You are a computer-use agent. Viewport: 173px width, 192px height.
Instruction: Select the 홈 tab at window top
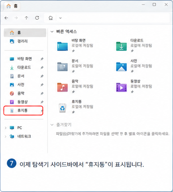pyautogui.click(x=12, y=6)
